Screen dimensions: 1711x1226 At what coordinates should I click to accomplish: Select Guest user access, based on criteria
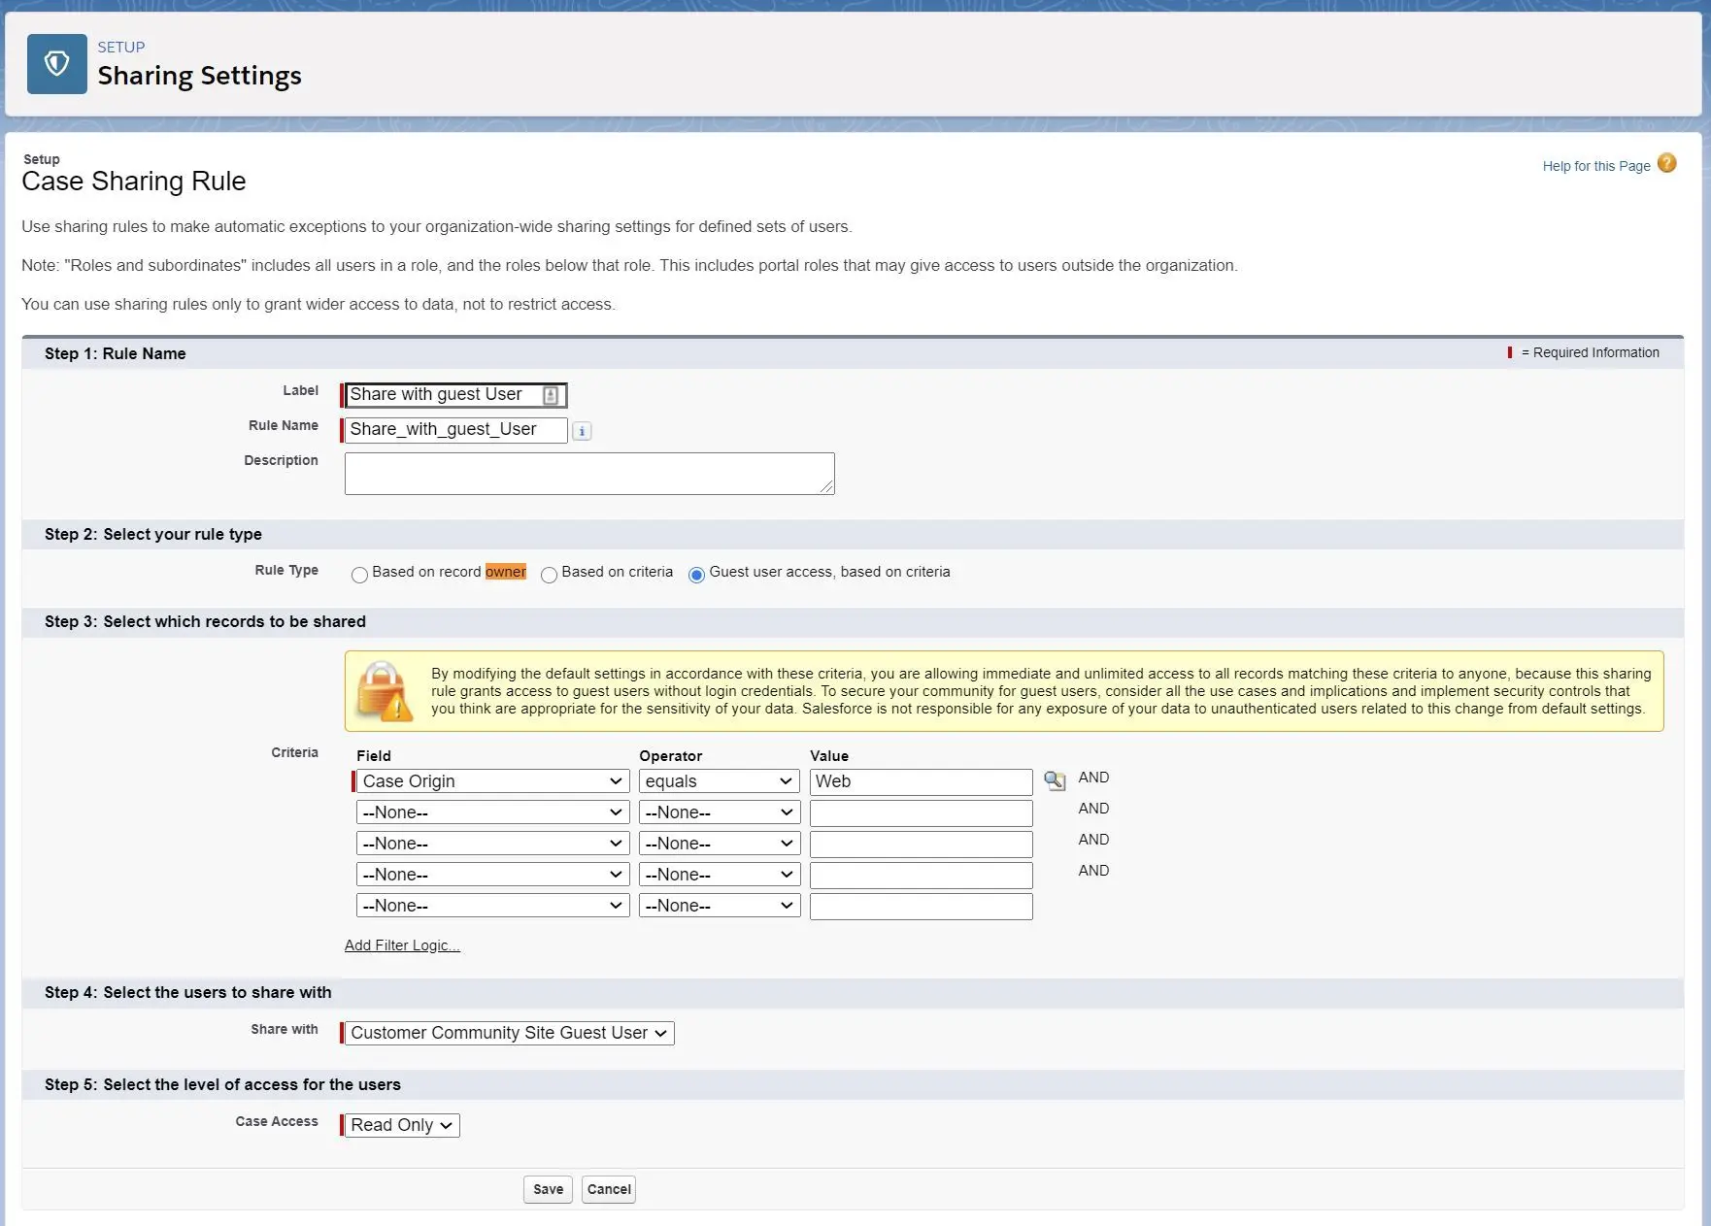coord(696,575)
